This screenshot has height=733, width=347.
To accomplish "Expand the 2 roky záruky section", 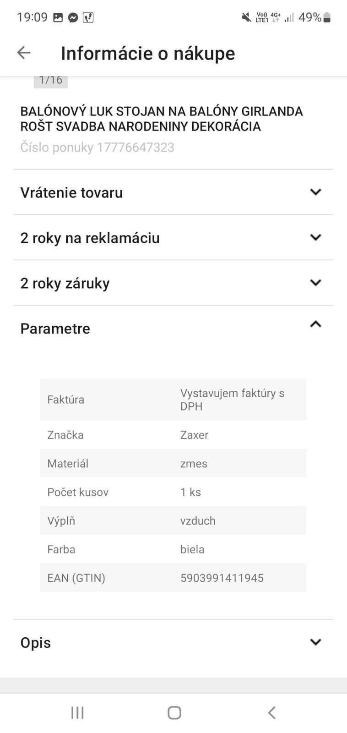I will tap(315, 283).
